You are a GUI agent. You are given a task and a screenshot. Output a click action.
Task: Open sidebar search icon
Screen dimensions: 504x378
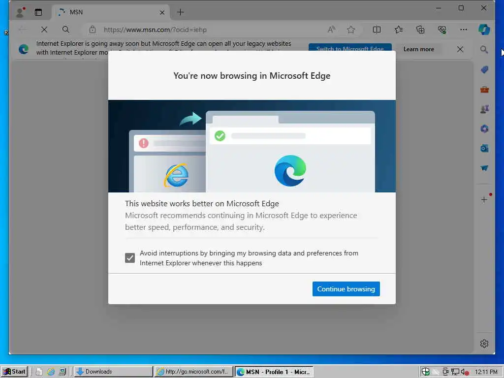click(x=484, y=50)
